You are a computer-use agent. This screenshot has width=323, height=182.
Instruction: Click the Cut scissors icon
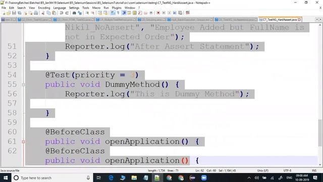point(43,13)
